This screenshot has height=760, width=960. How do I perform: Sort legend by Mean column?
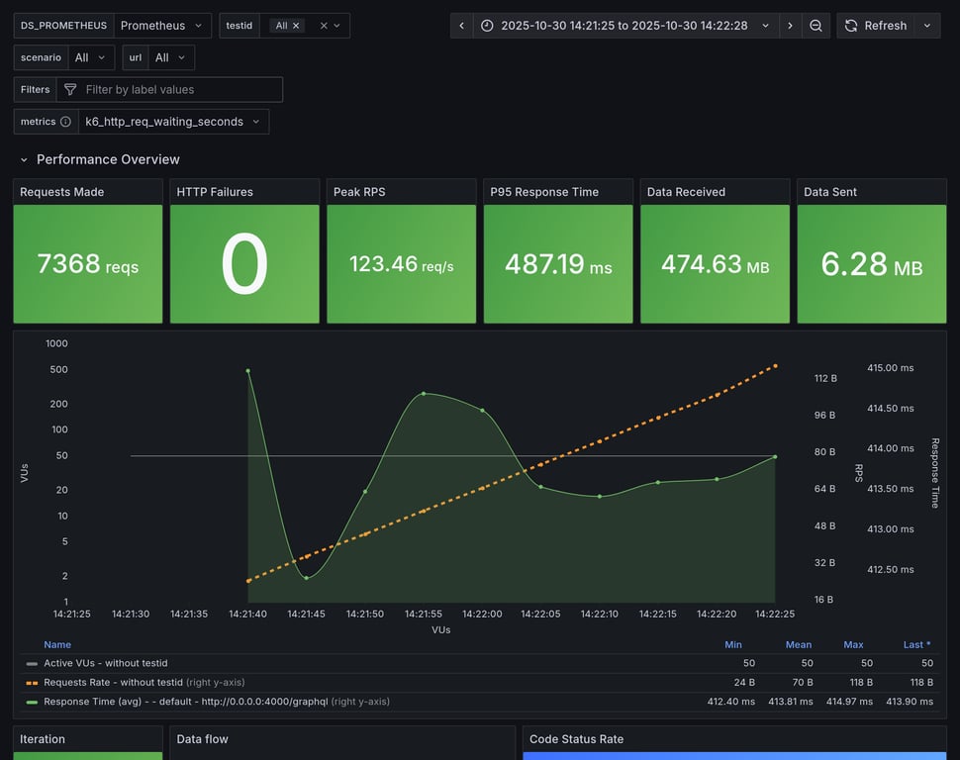coord(798,644)
